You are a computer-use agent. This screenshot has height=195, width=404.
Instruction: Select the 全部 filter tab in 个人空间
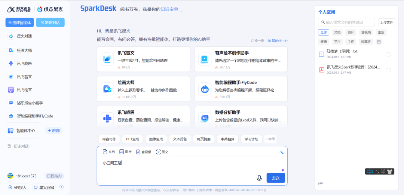pyautogui.click(x=324, y=32)
